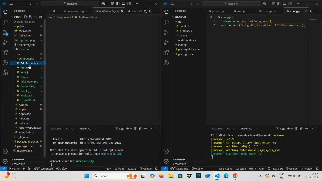Refresh the frontend explorer file tree
This screenshot has width=322, height=181.
pyautogui.click(x=36, y=17)
